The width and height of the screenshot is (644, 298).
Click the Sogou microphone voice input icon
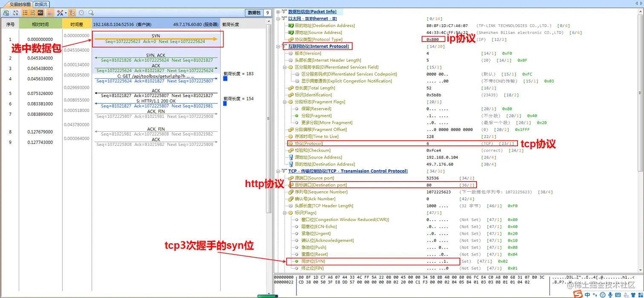click(610, 295)
